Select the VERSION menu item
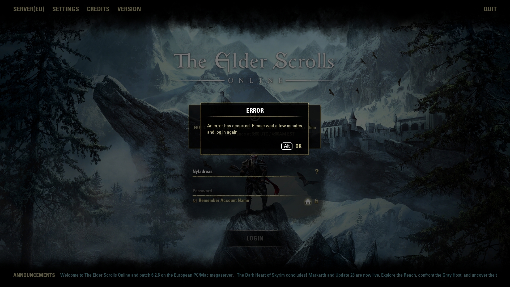510x287 pixels. pos(129,9)
